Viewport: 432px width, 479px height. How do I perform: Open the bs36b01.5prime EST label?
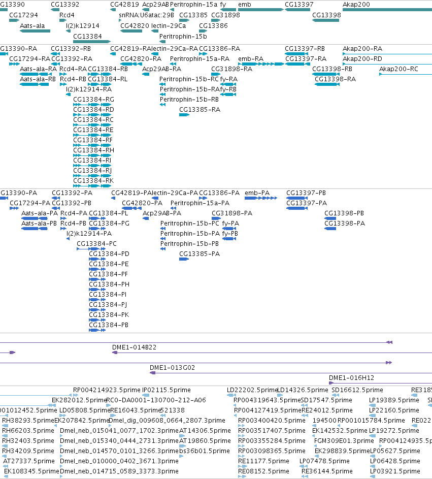[204, 451]
